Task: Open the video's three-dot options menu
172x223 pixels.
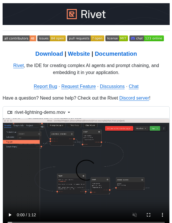Action: point(162,215)
